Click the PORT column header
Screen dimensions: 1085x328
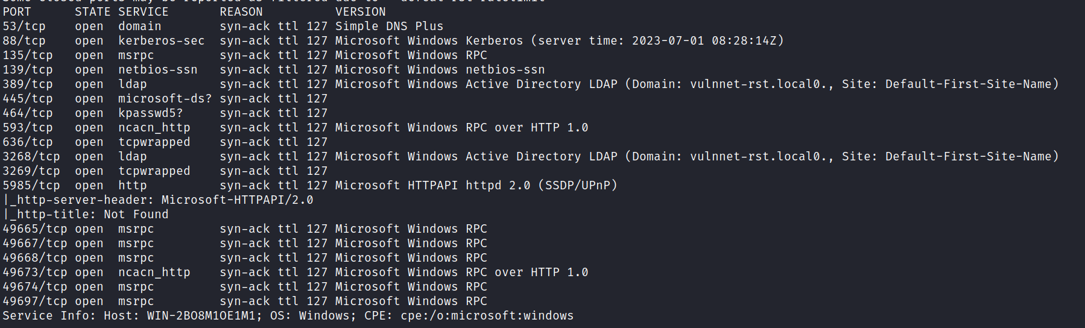tap(17, 12)
